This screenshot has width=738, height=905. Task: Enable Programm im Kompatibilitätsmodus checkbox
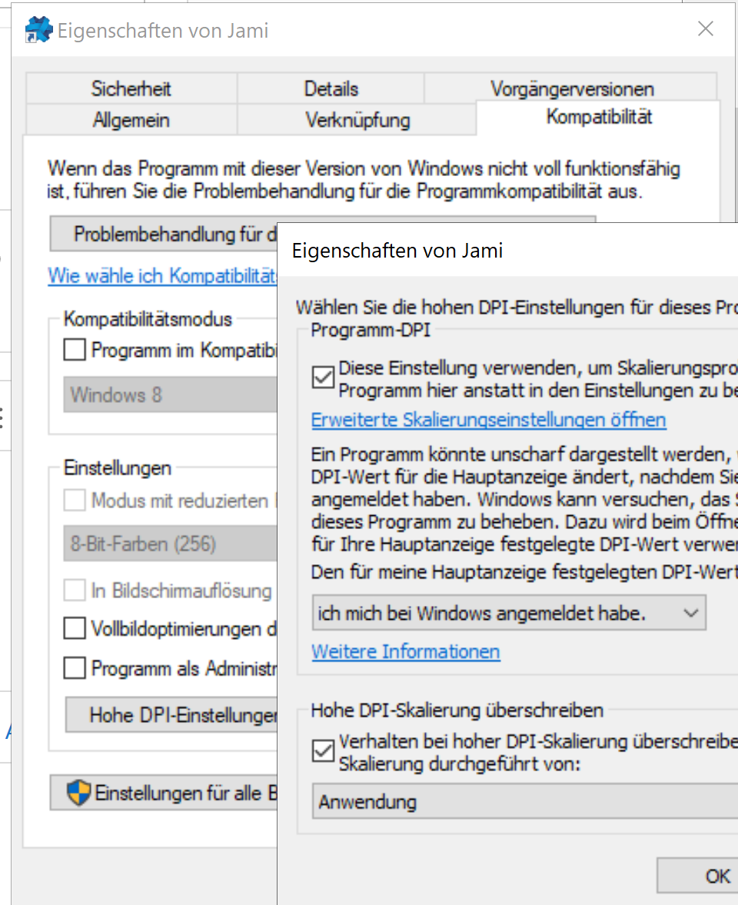pyautogui.click(x=75, y=350)
